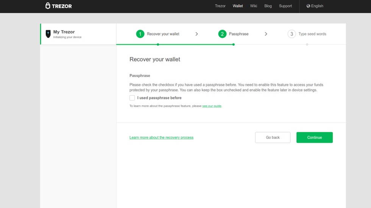This screenshot has width=371, height=208.
Task: Enable the 'I used passphrase before' checkbox
Action: pos(132,98)
